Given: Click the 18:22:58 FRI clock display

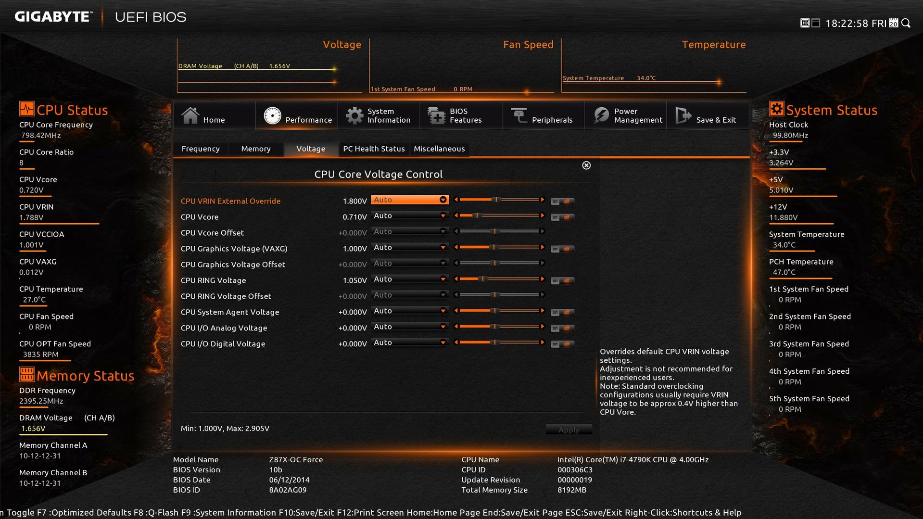Looking at the screenshot, I should pyautogui.click(x=856, y=23).
